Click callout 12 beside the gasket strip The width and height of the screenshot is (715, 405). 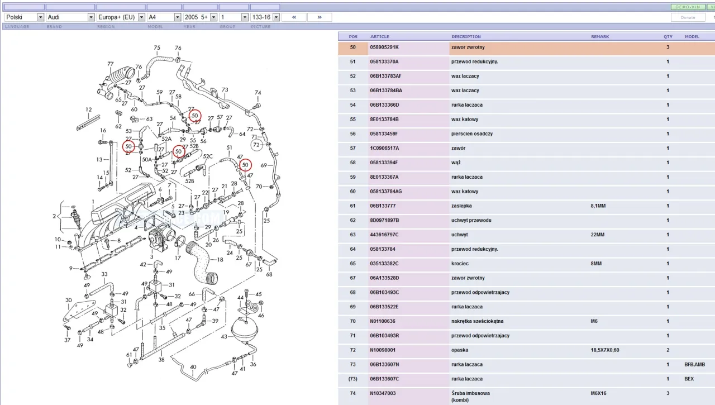[88, 109]
